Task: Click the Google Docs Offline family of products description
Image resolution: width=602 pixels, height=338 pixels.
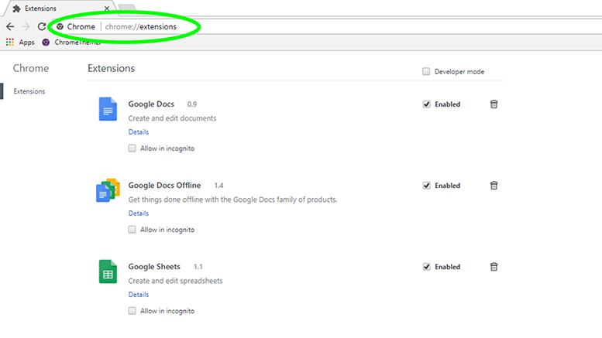Action: (232, 200)
